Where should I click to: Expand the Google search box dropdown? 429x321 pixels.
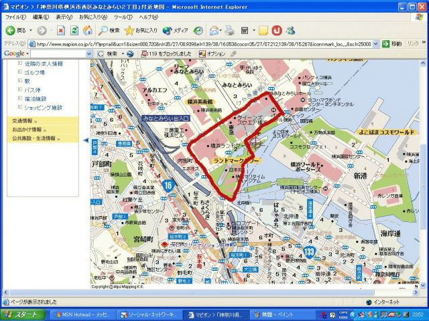tap(89, 53)
